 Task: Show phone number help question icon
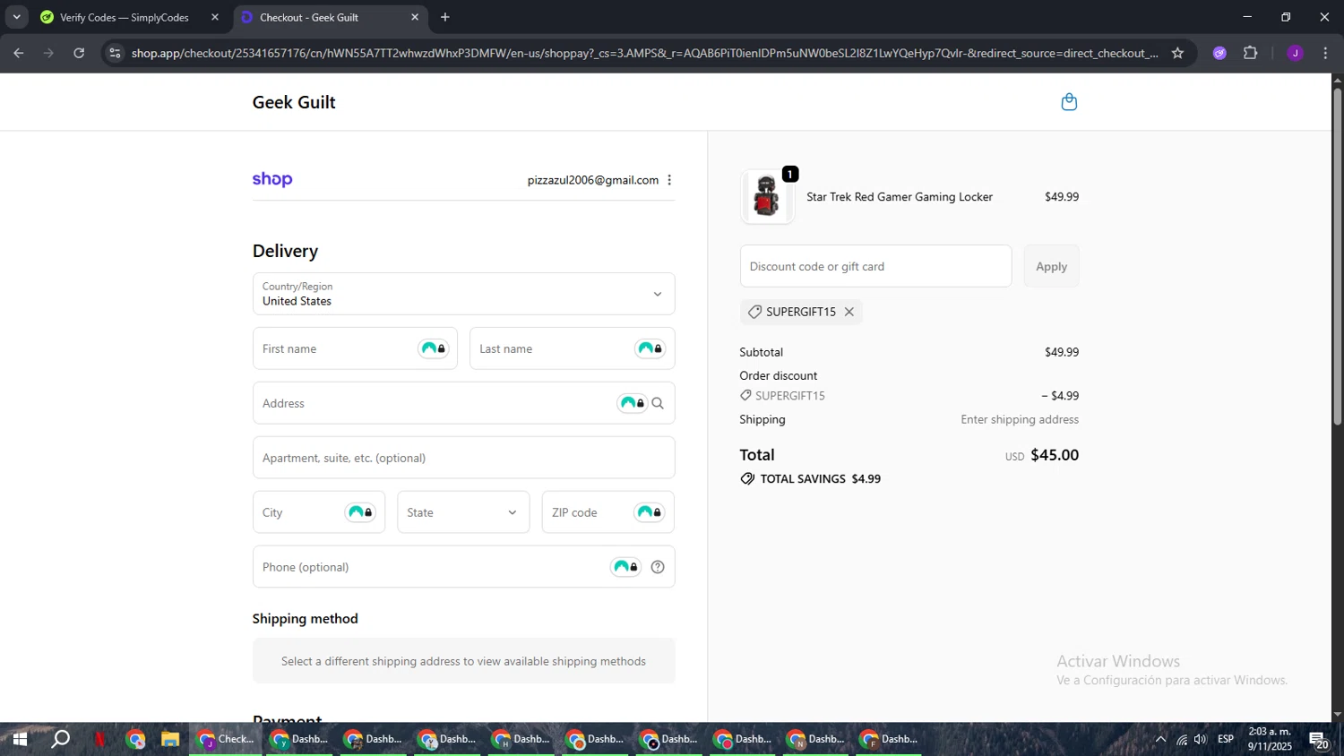658,567
